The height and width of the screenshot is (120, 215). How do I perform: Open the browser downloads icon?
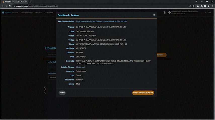pyautogui.click(x=201, y=6)
